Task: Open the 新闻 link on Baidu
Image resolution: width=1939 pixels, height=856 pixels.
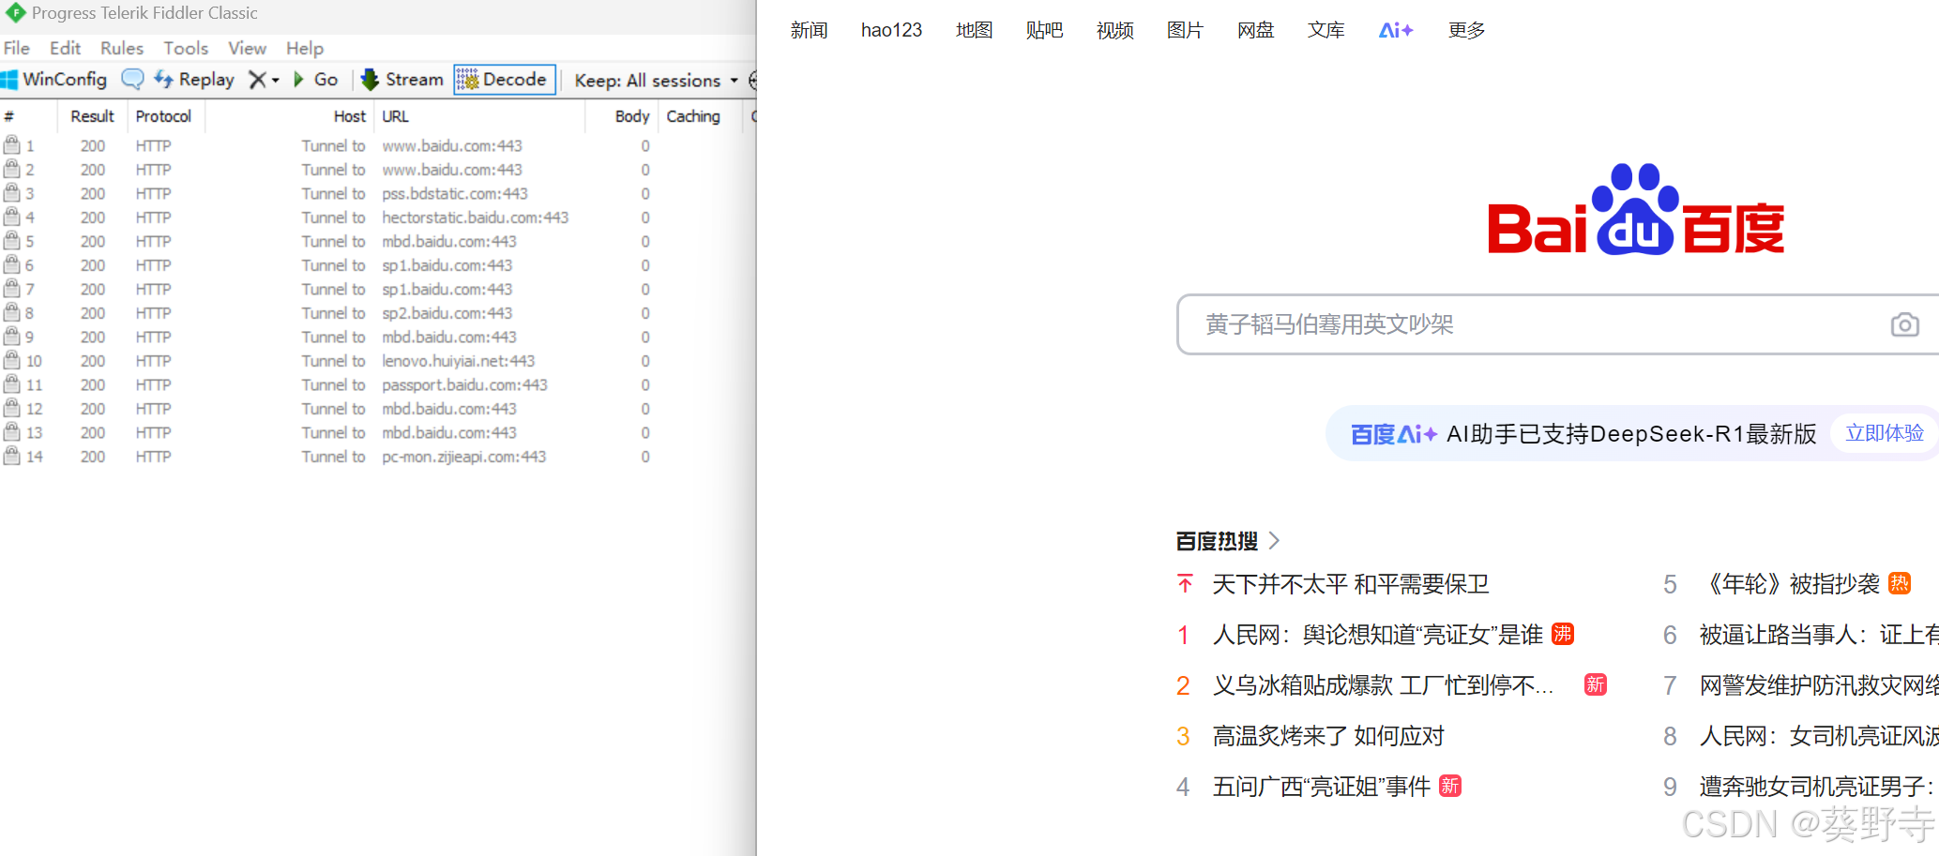Action: click(809, 30)
